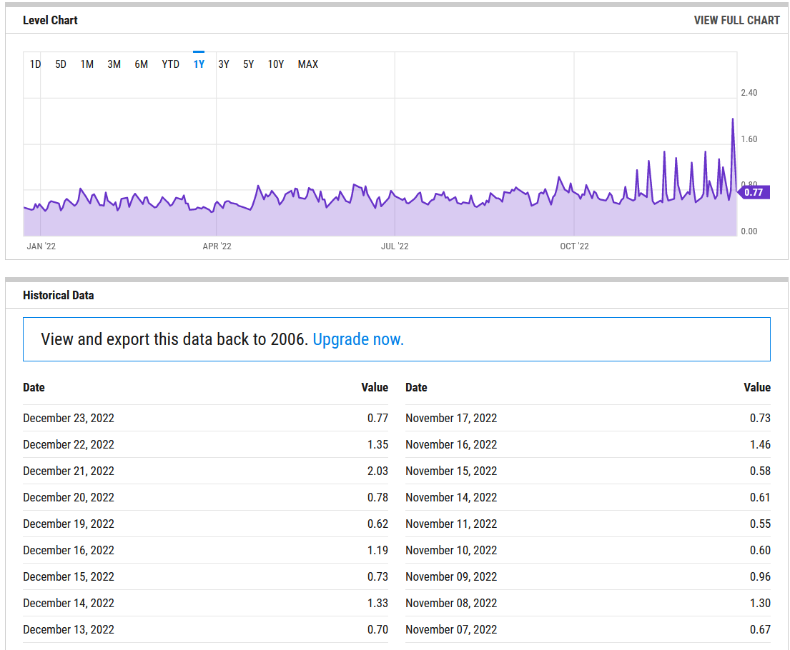Show the 10Y chart range
This screenshot has height=650, width=790.
[x=275, y=64]
